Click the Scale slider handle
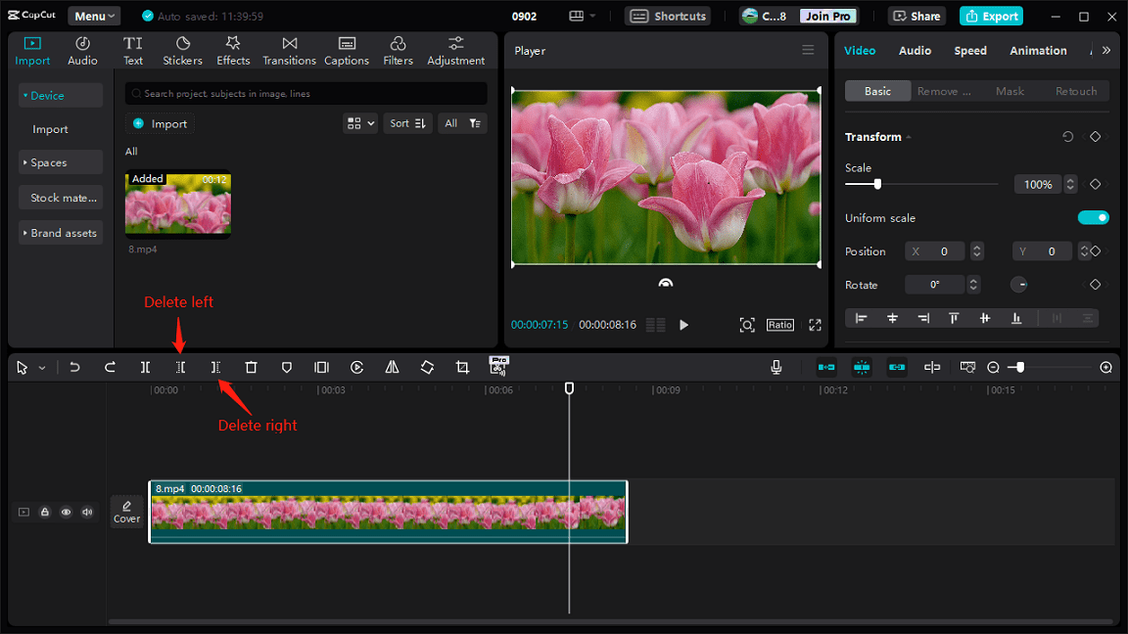This screenshot has height=634, width=1128. 877,184
